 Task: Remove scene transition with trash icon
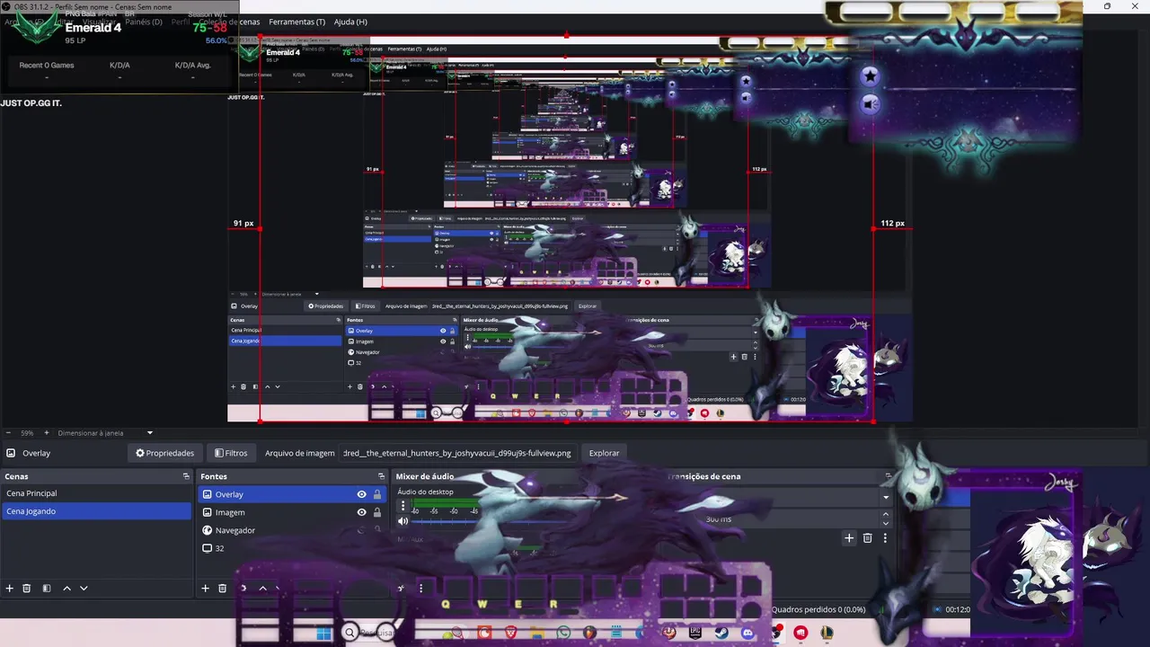point(867,538)
